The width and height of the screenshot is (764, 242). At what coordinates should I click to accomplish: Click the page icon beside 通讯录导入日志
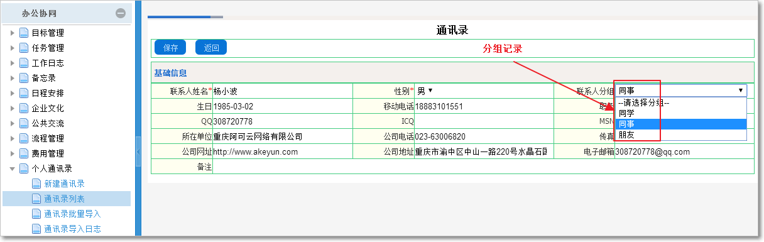coord(36,229)
